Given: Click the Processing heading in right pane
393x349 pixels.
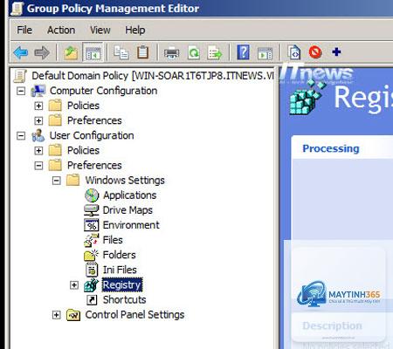Looking at the screenshot, I should (331, 148).
